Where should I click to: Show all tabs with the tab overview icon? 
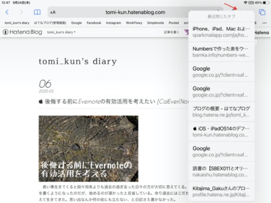tap(262, 12)
